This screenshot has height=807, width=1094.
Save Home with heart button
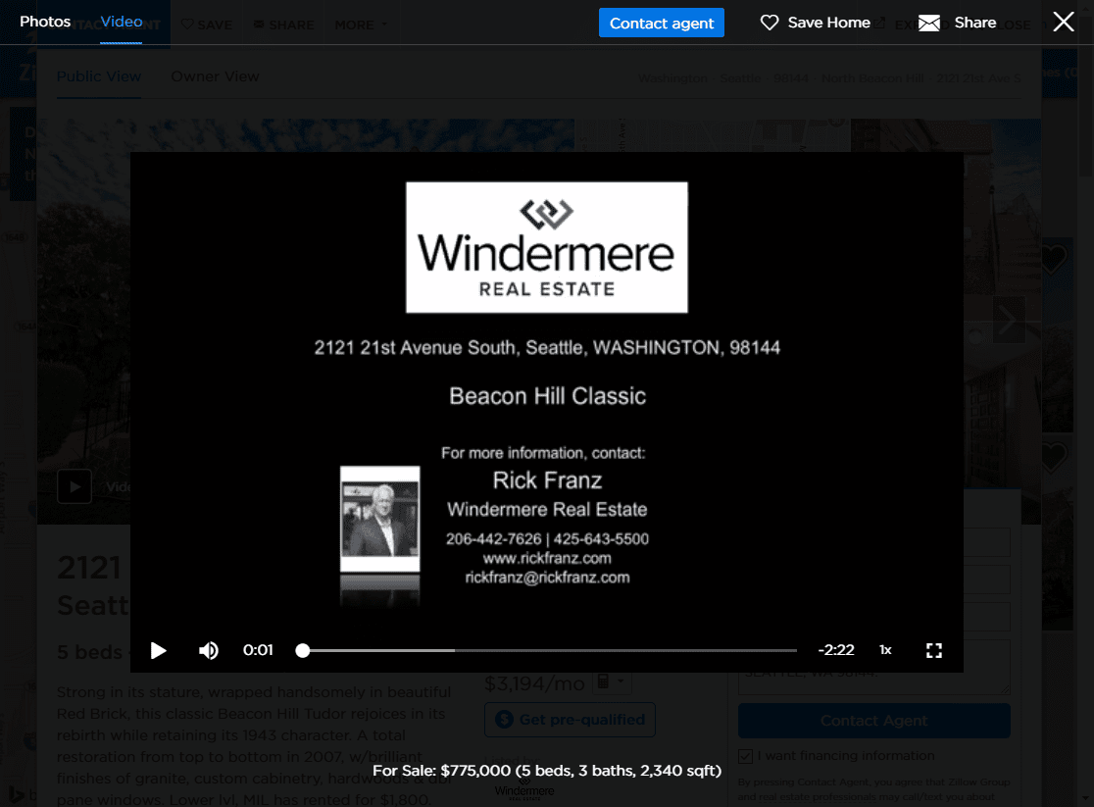tap(815, 23)
